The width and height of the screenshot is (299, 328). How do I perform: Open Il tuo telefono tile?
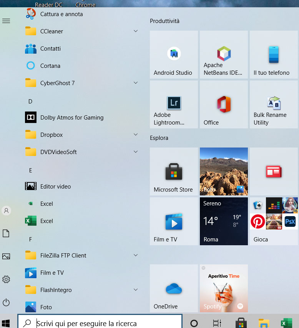(x=274, y=54)
